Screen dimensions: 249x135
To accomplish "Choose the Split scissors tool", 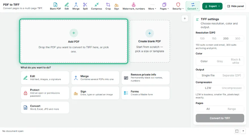I will 85,6.
